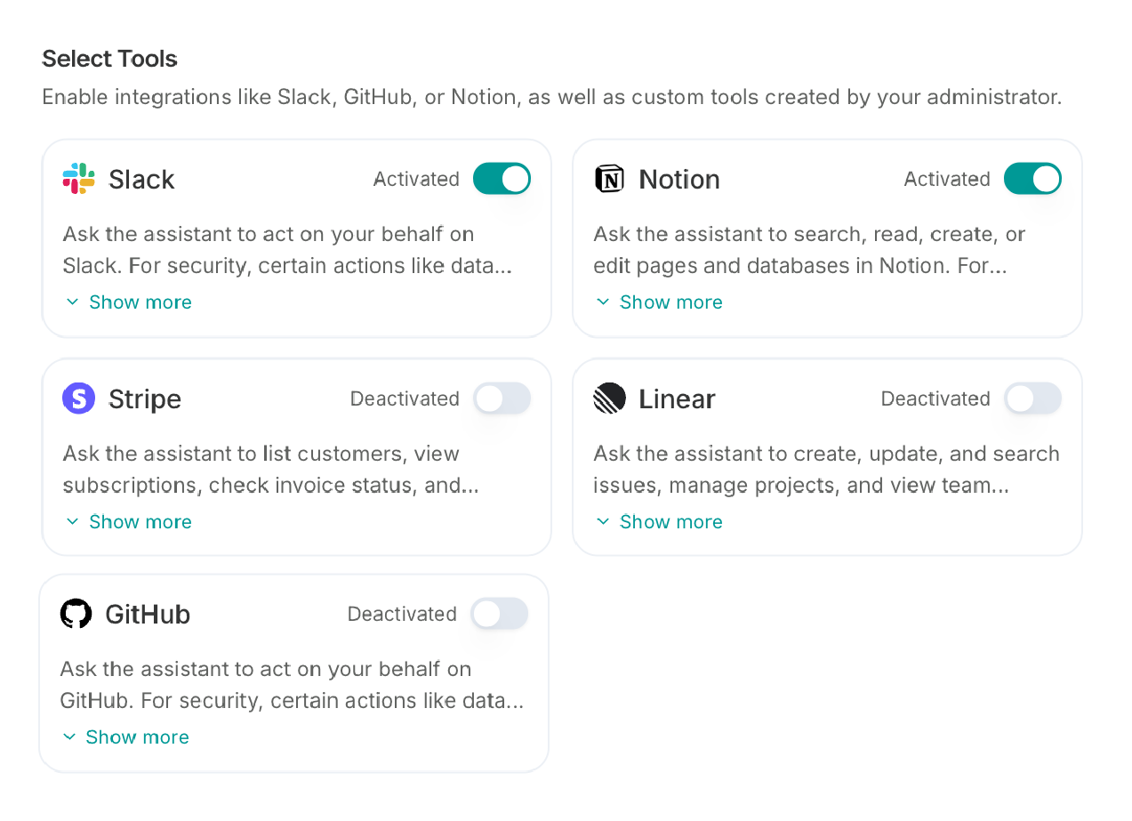This screenshot has height=821, width=1132.
Task: Click the GitHub card title text
Action: coord(148,615)
